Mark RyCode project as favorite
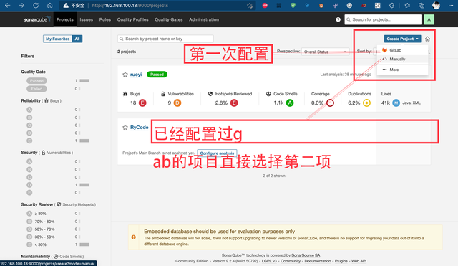This screenshot has width=458, height=266. click(125, 128)
